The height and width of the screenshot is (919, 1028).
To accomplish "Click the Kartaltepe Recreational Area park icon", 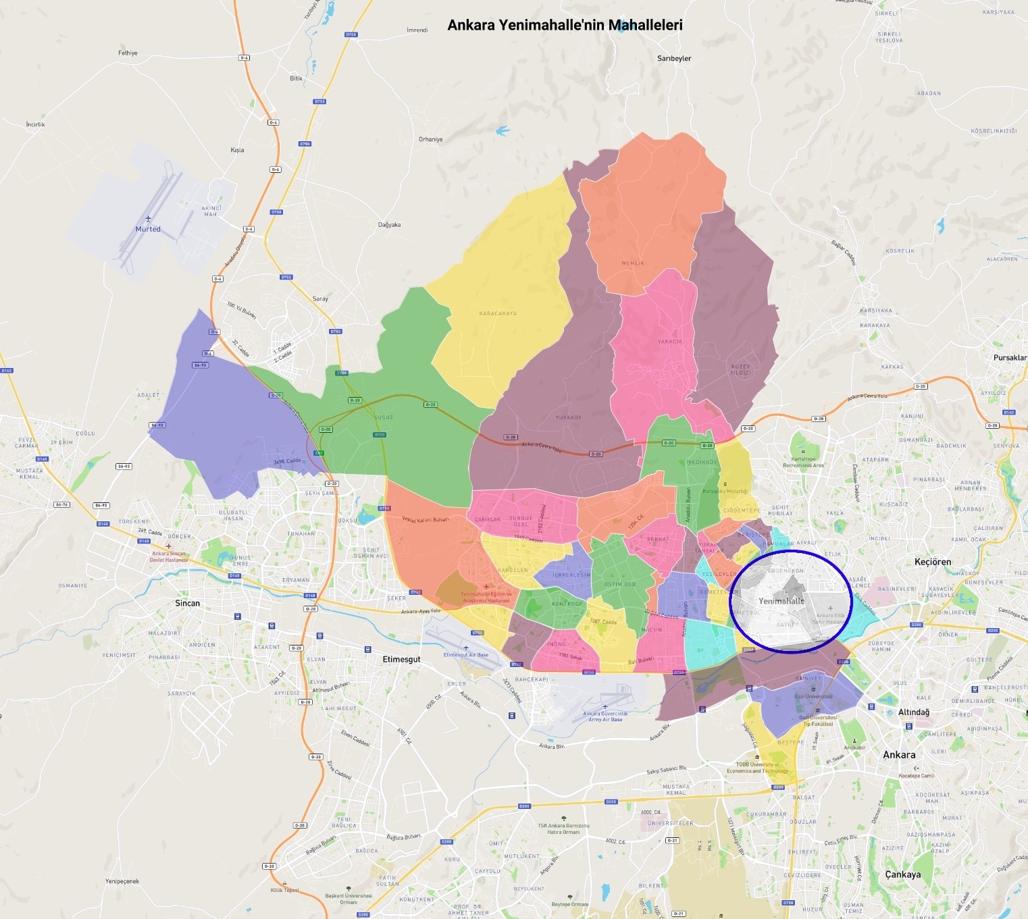I will pos(803,452).
